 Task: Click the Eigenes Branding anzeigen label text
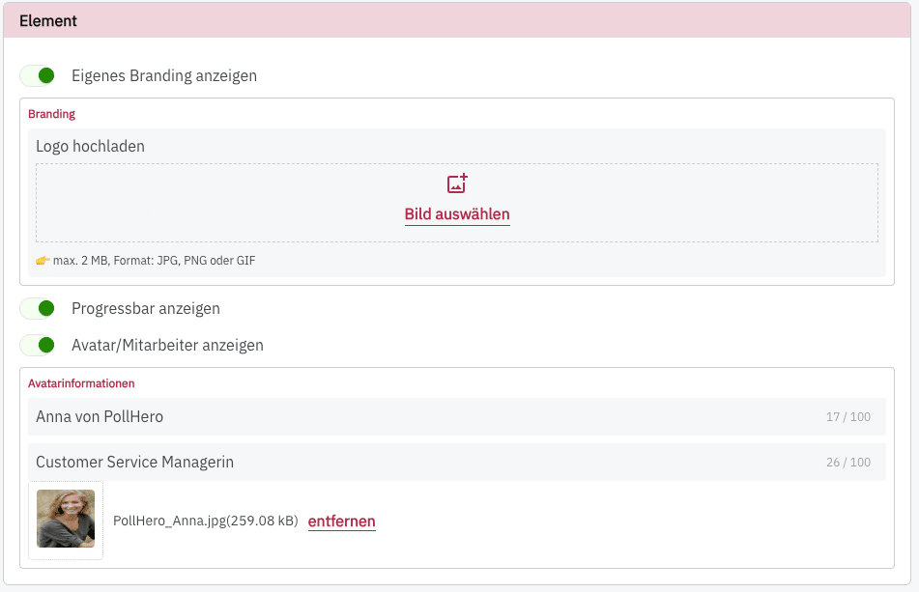164,75
